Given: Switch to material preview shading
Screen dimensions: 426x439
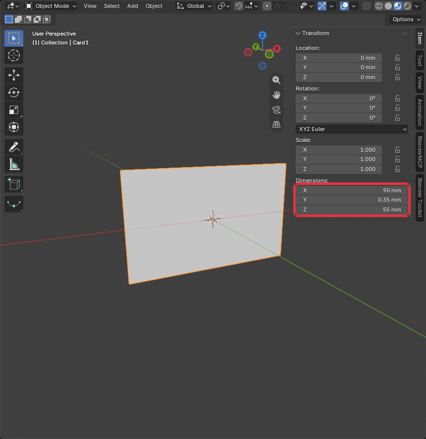Looking at the screenshot, I should [398, 6].
